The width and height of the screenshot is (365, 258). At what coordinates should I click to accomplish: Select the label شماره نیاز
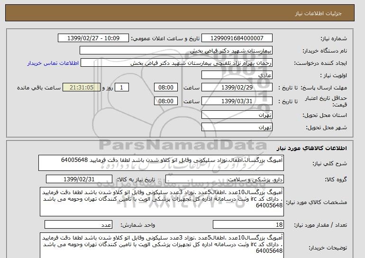(x=334, y=38)
